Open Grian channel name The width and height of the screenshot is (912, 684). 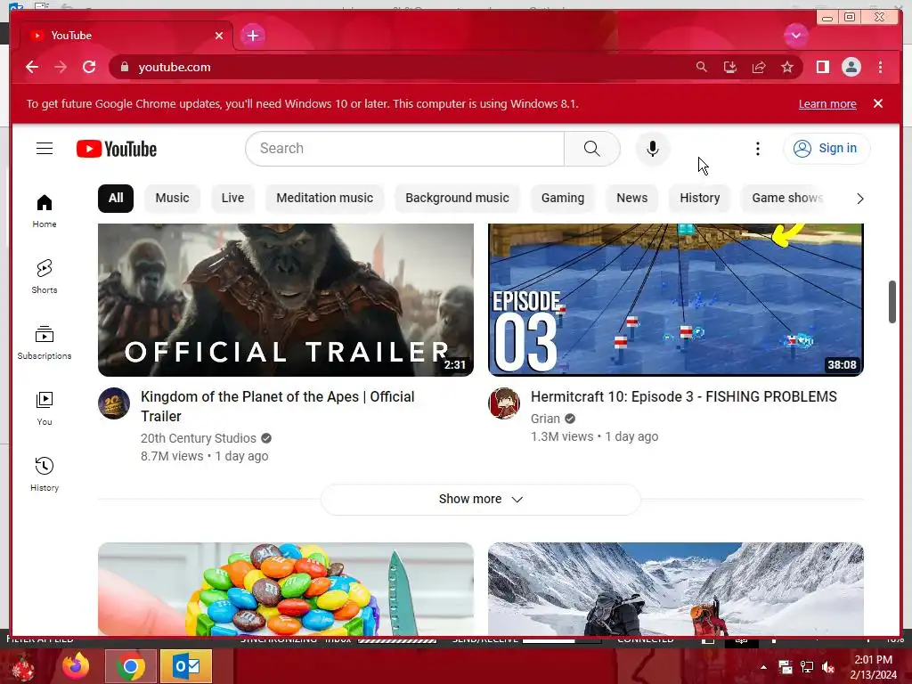(x=545, y=419)
